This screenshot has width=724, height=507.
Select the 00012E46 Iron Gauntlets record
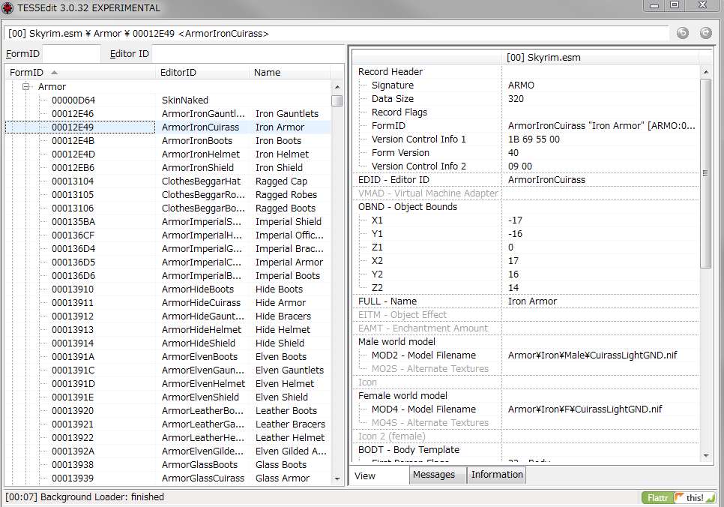(168, 114)
